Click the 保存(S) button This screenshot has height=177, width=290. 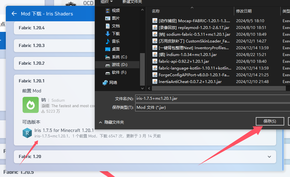point(270,121)
